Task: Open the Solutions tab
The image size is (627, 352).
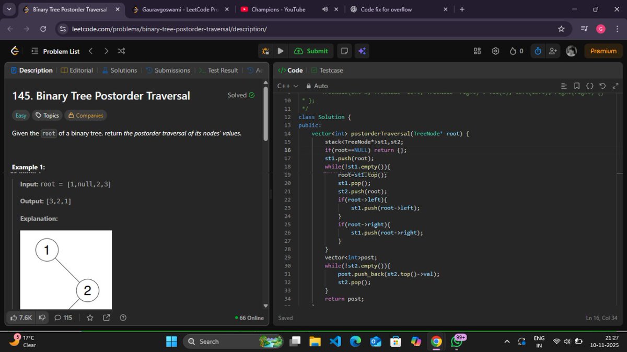Action: point(120,69)
